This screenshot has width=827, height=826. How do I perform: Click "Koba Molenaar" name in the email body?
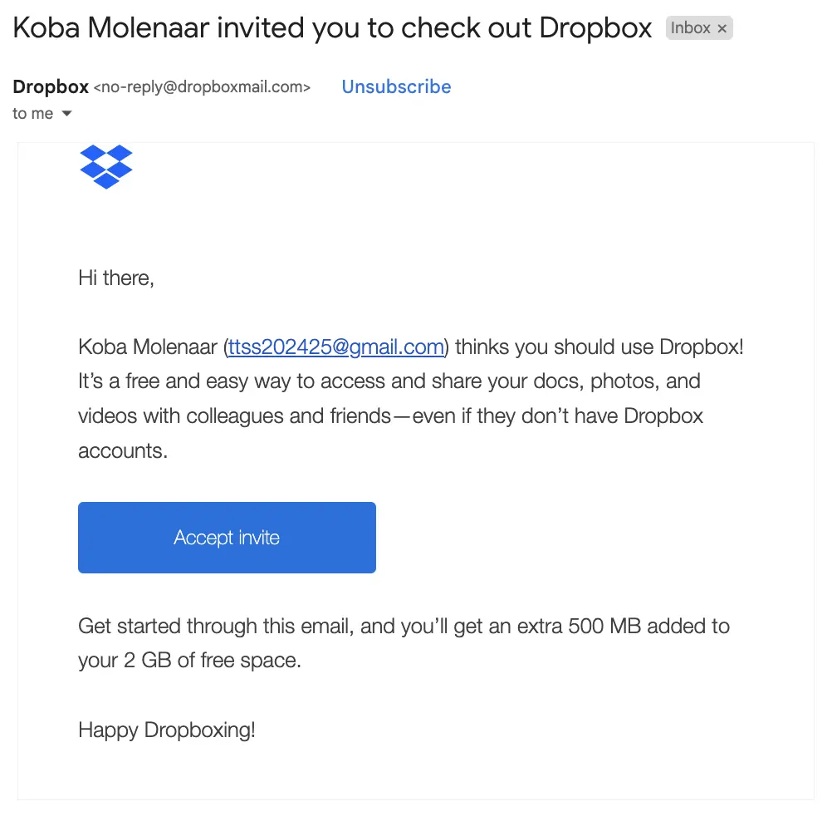(x=149, y=347)
